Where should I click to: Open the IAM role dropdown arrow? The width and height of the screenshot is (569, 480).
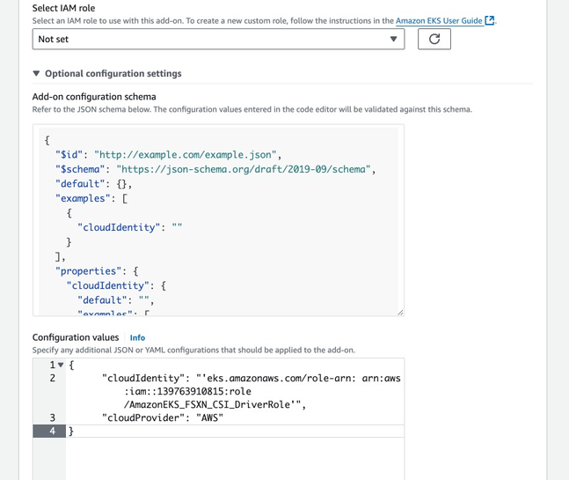pyautogui.click(x=393, y=40)
